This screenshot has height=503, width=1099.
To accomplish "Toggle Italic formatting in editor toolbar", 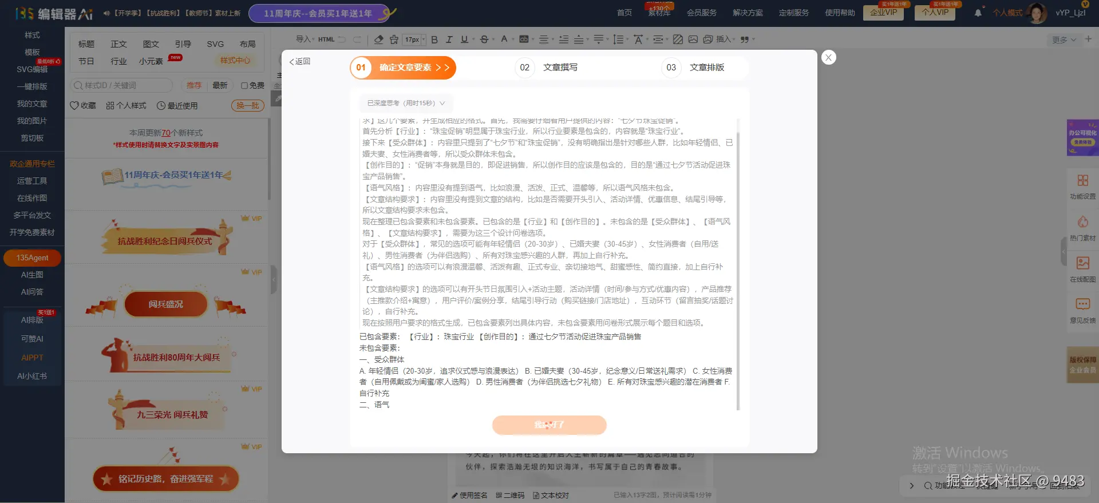I will click(449, 39).
